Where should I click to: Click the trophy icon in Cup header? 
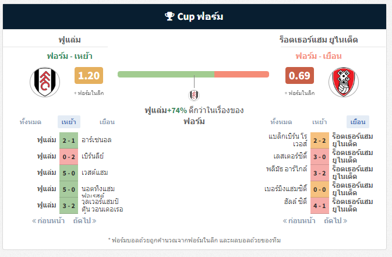tap(169, 16)
